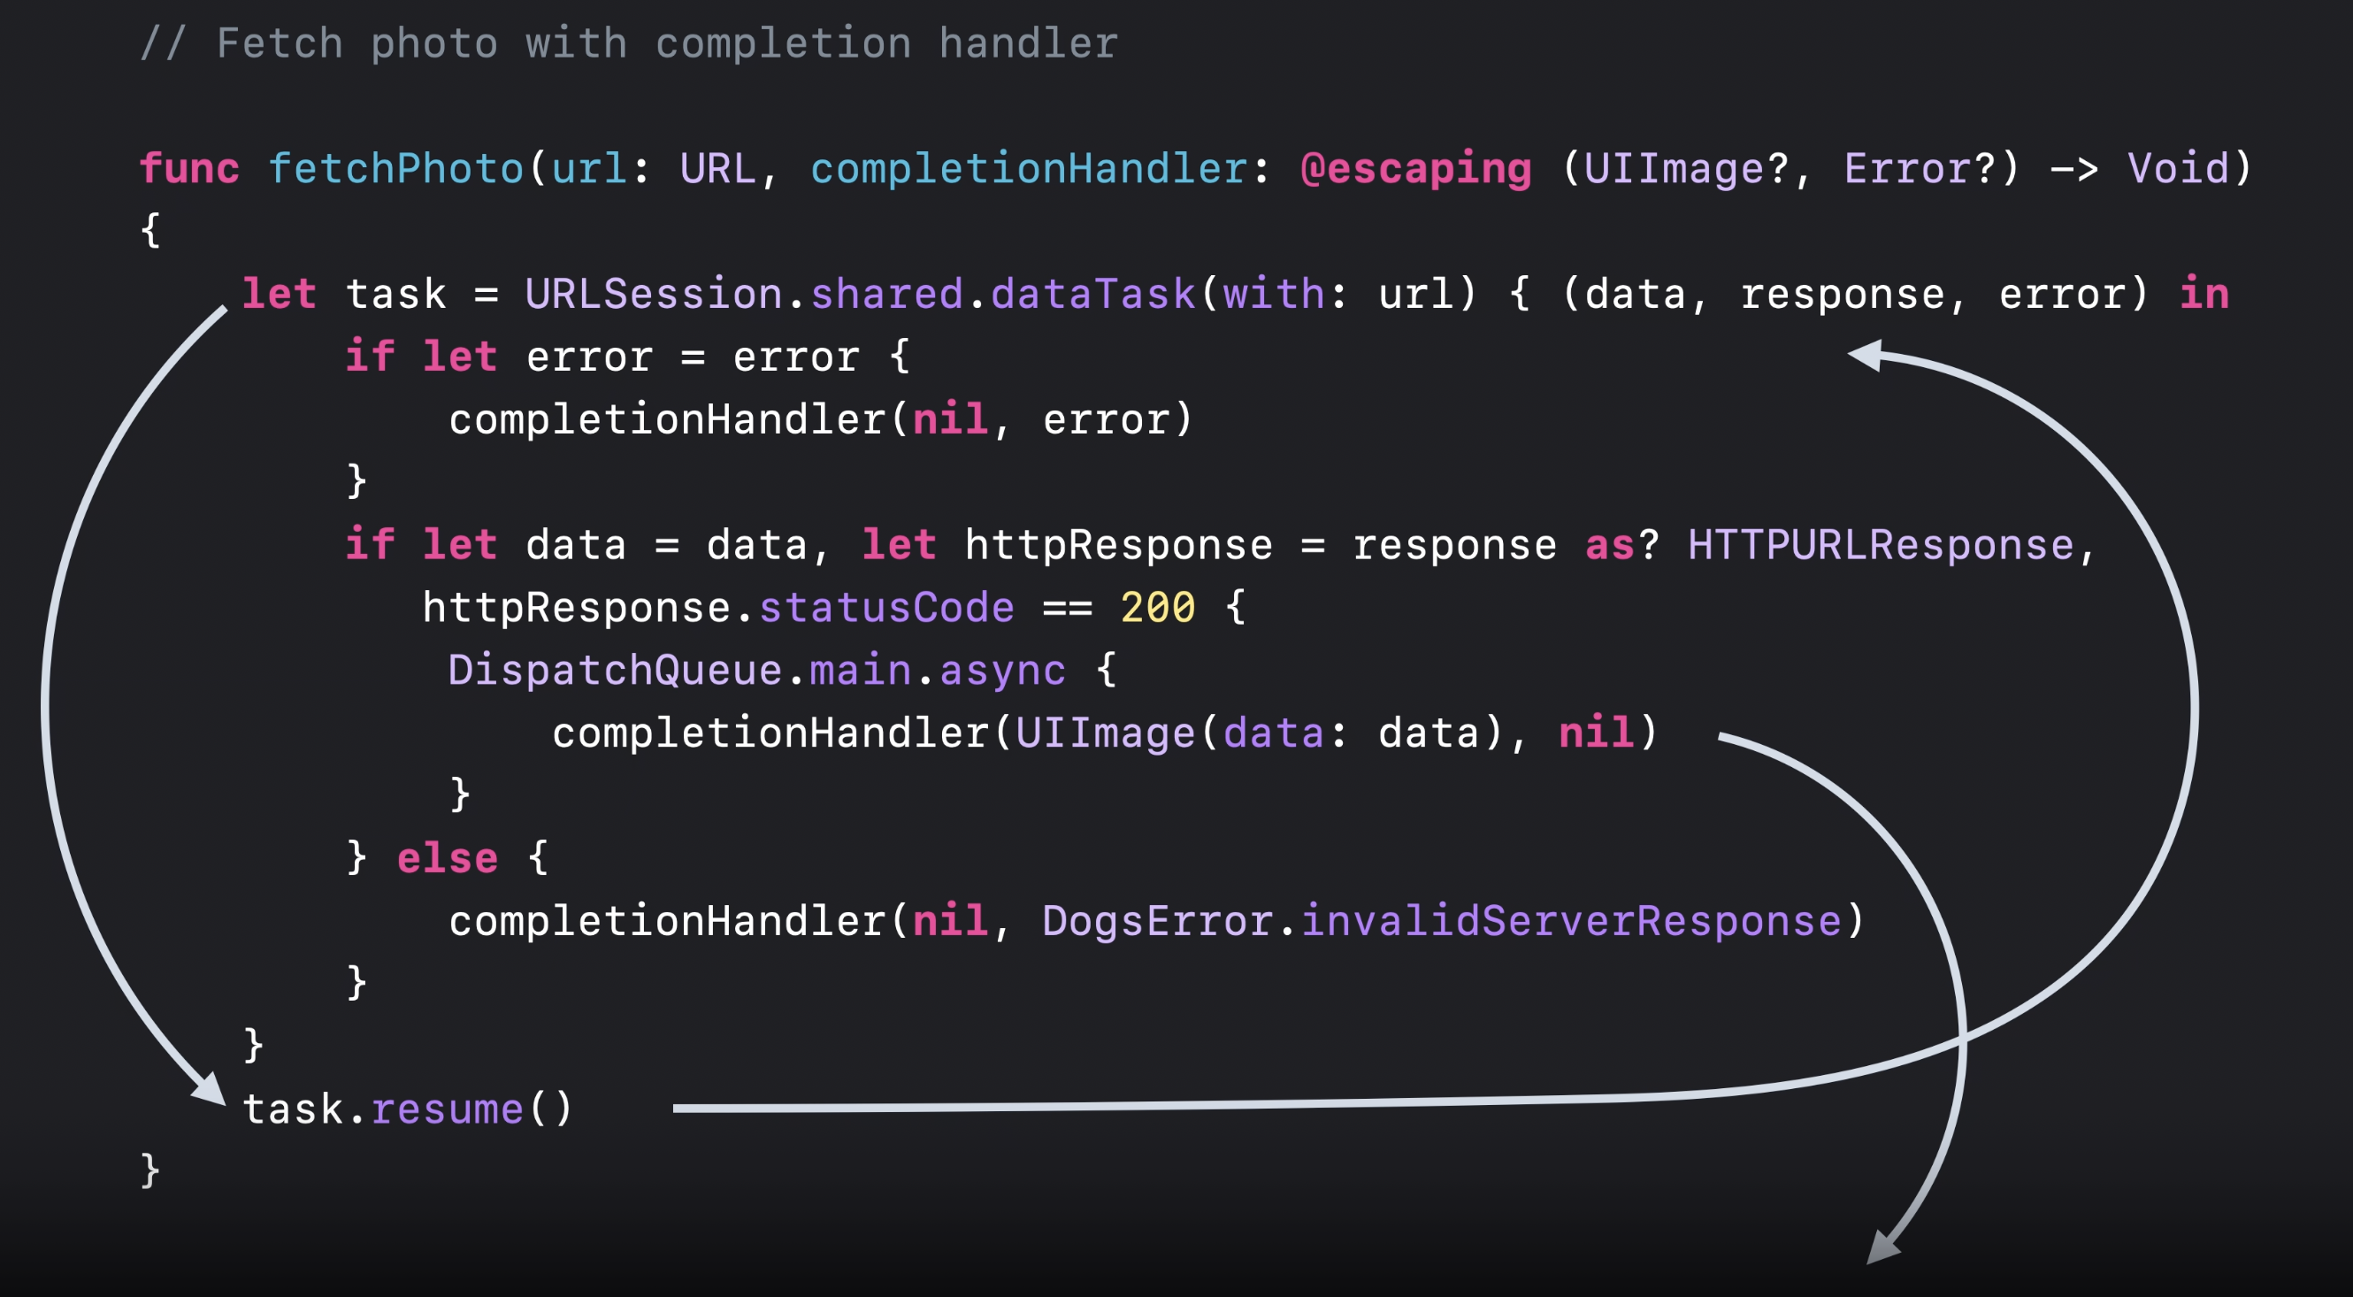Click the DogsError type name
Image resolution: width=2353 pixels, height=1297 pixels.
[x=1157, y=921]
